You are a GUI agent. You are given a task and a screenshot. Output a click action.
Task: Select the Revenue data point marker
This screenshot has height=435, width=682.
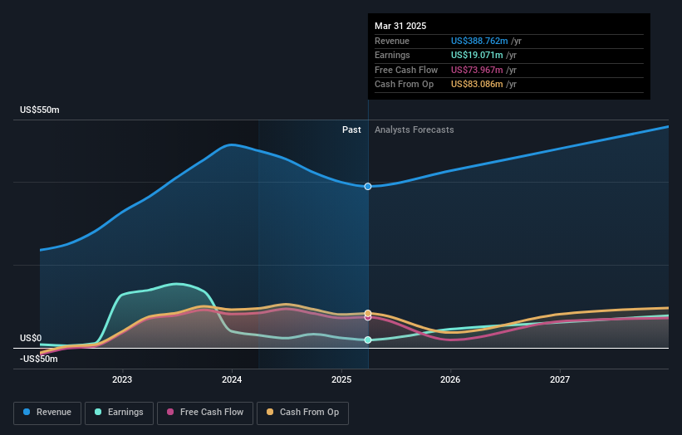pos(368,187)
